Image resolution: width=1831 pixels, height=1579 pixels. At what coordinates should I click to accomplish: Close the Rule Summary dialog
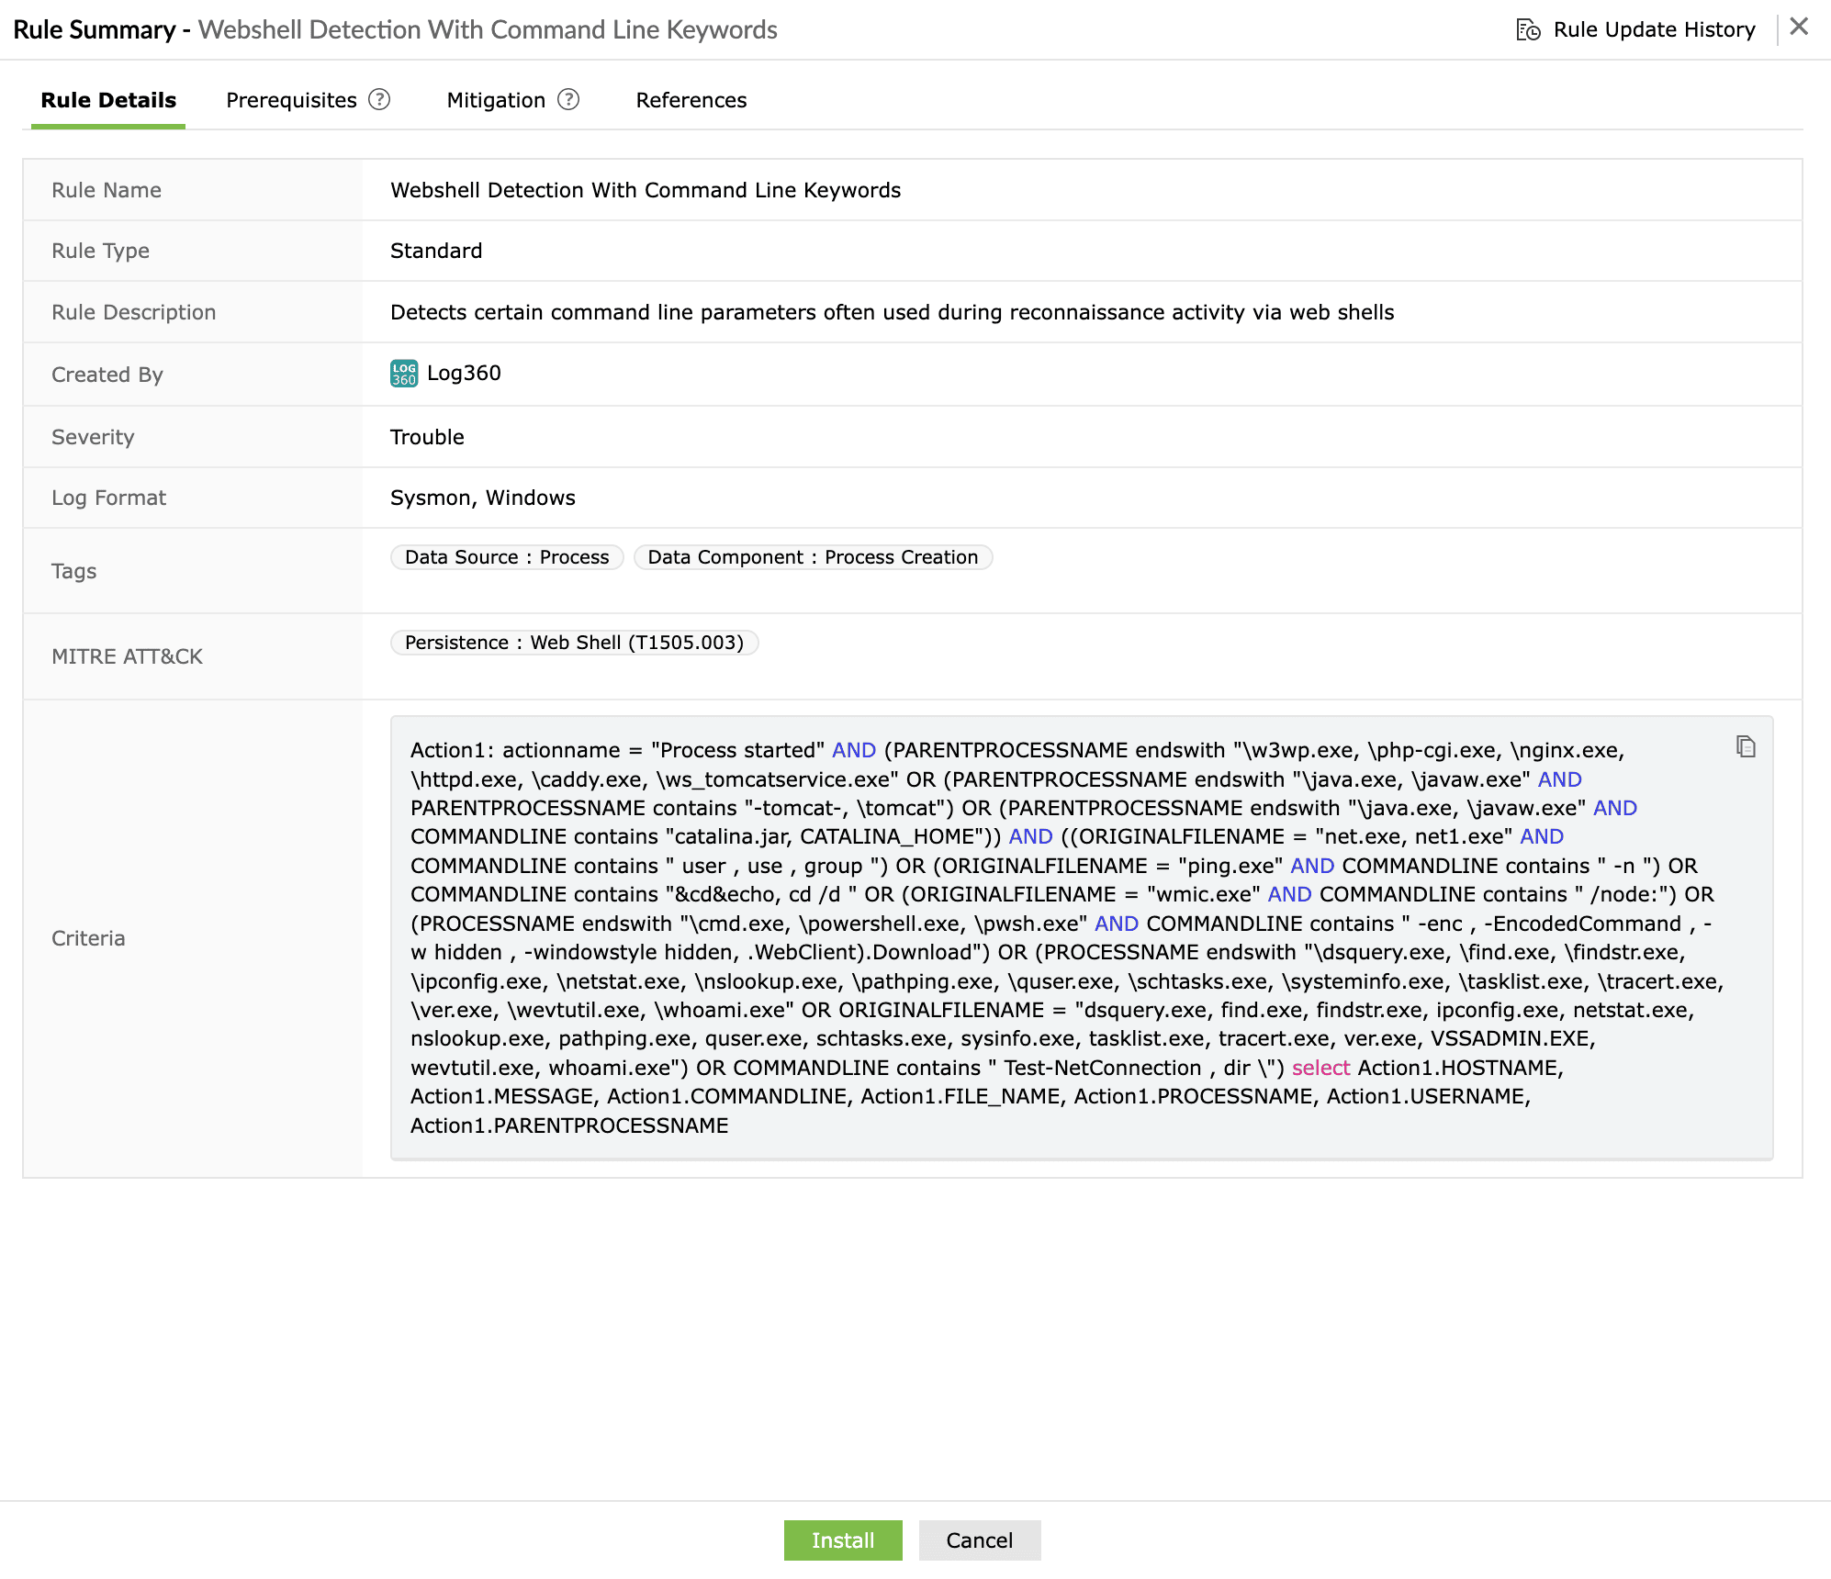pos(1799,27)
